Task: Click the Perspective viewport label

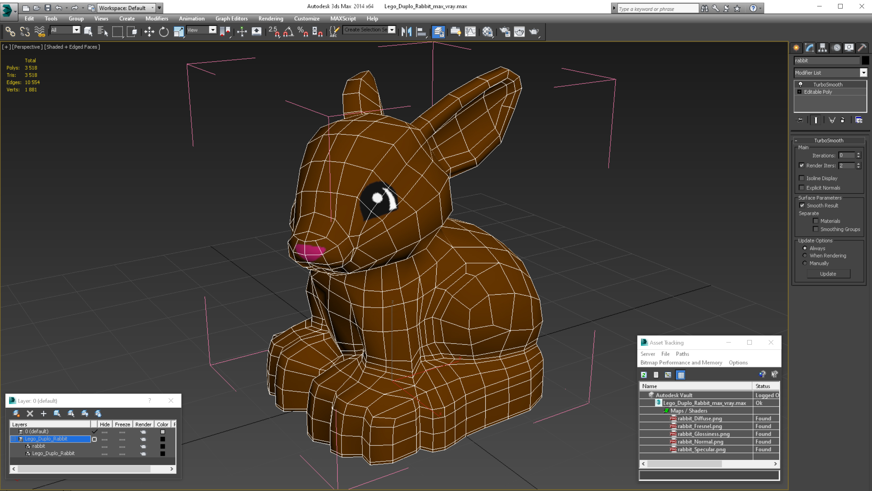Action: [28, 47]
